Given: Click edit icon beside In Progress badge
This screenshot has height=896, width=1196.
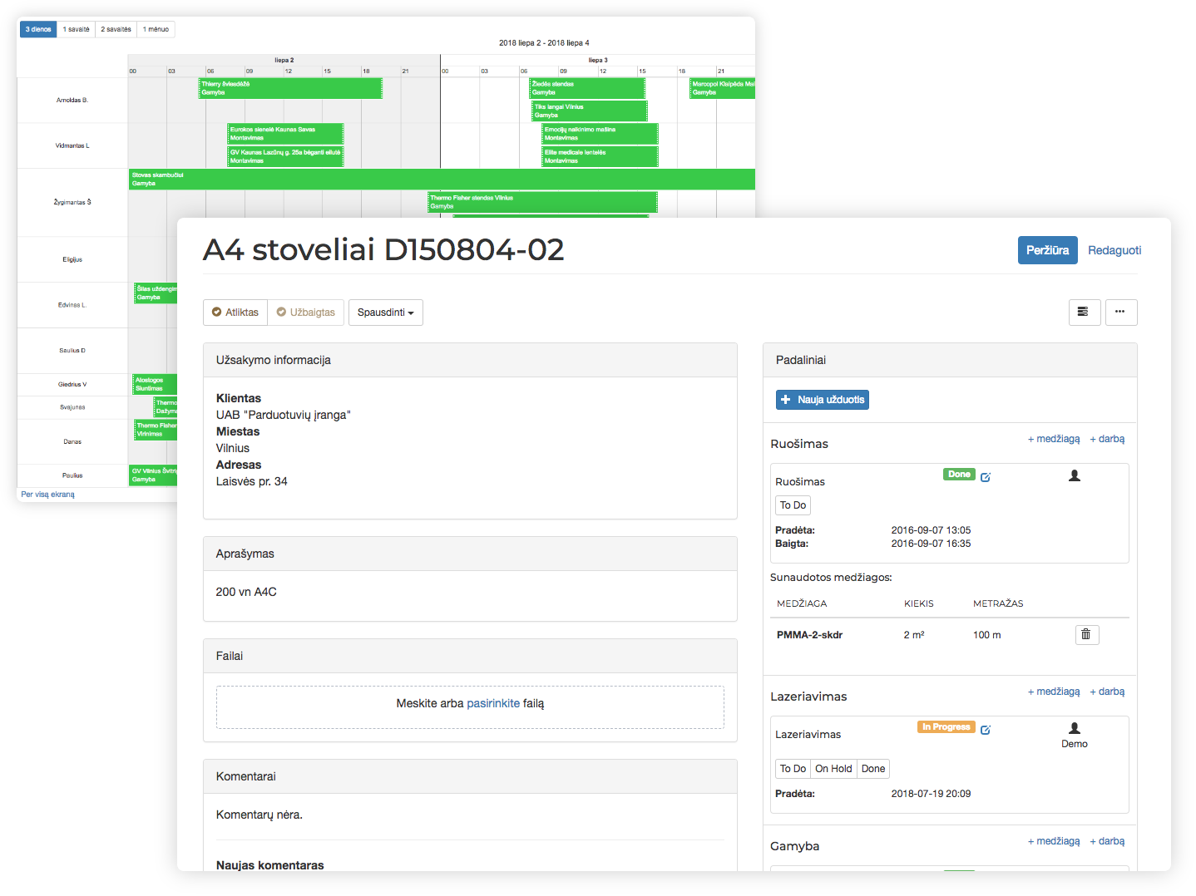Looking at the screenshot, I should (x=986, y=730).
